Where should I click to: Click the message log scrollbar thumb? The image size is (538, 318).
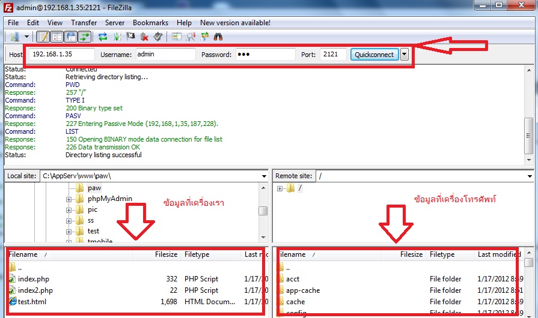click(x=529, y=136)
